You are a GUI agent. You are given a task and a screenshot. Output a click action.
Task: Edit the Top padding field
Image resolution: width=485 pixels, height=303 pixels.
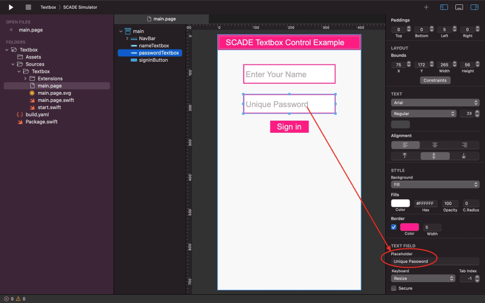click(398, 29)
